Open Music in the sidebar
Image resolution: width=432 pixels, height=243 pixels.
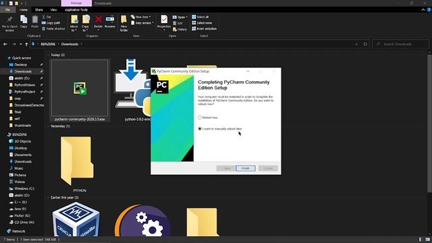tap(18, 168)
